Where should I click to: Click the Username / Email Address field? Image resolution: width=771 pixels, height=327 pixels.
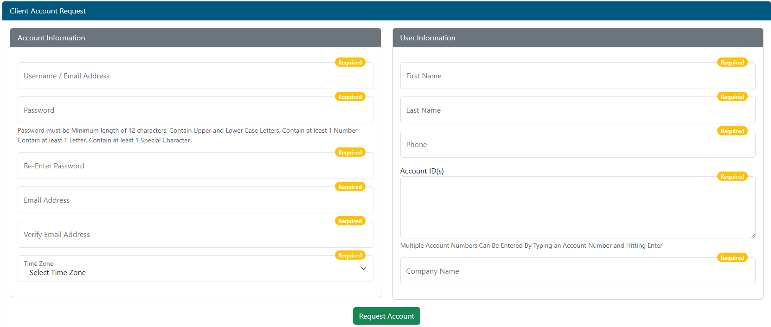[195, 76]
